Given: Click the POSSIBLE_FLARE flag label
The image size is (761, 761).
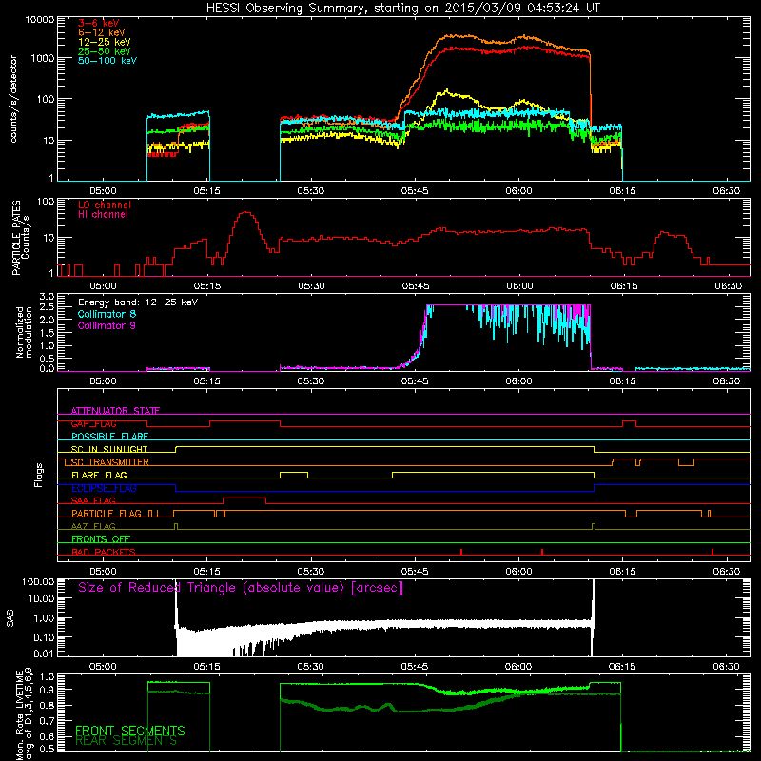Looking at the screenshot, I should click(x=109, y=437).
